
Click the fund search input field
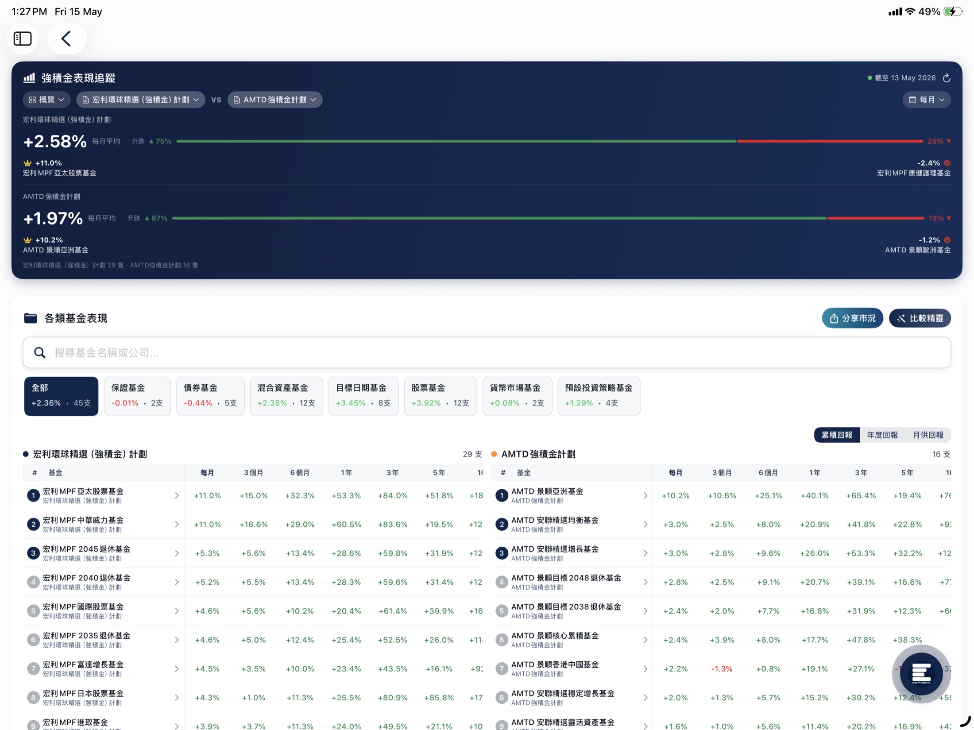pos(487,352)
